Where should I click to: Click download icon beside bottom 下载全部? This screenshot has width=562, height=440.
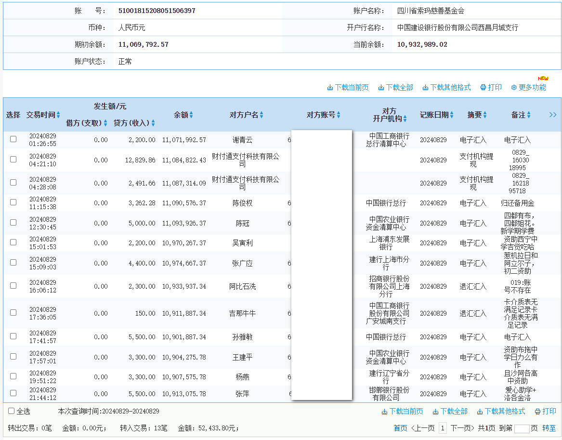435,412
